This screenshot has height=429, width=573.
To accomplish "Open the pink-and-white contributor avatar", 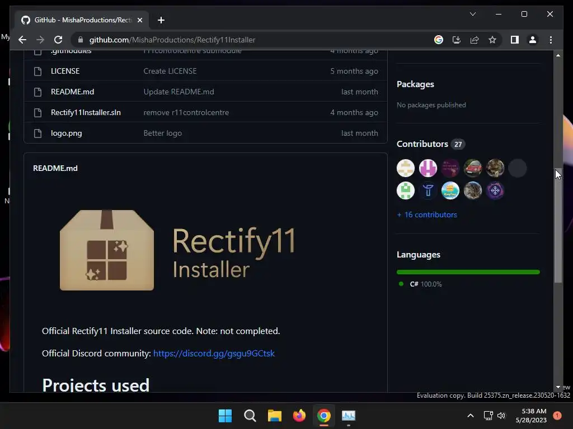I will 428,169.
